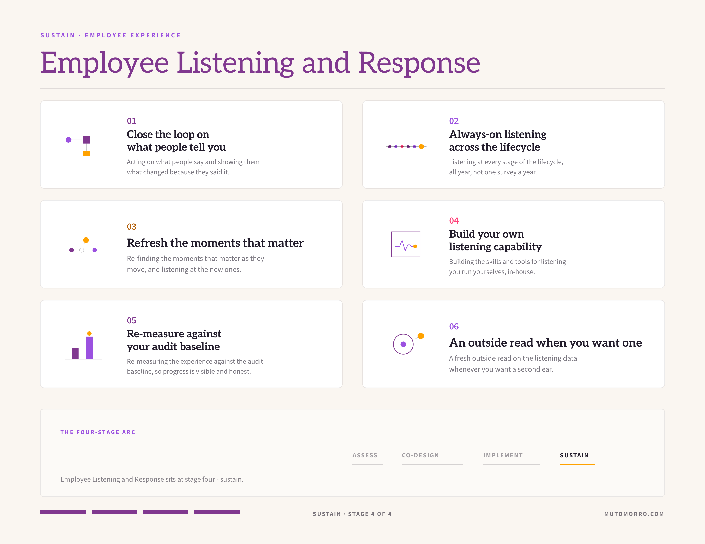Click the outside read target-circle icon

(408, 344)
